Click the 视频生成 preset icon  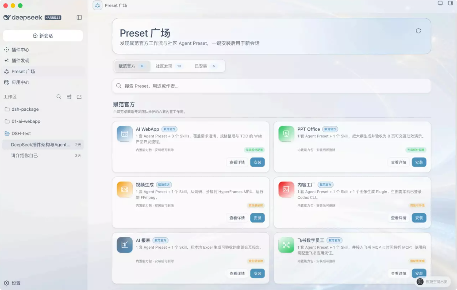(x=125, y=189)
